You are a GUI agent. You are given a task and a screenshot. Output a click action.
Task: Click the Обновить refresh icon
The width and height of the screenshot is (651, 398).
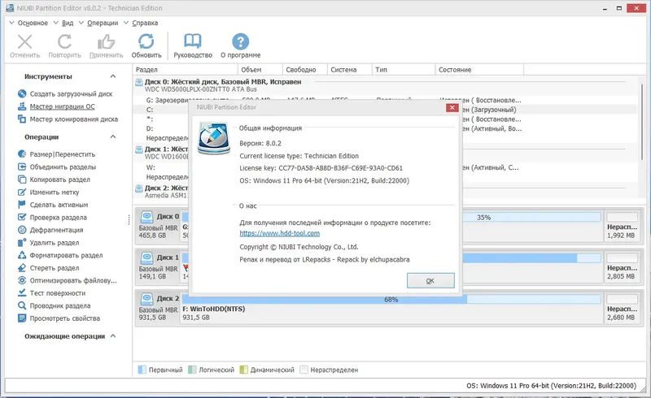146,41
